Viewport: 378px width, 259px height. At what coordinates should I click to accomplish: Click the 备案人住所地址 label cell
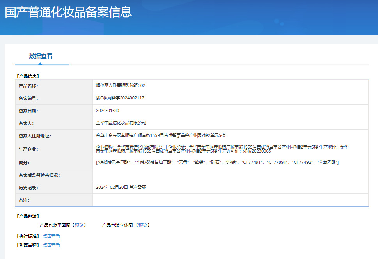point(54,136)
